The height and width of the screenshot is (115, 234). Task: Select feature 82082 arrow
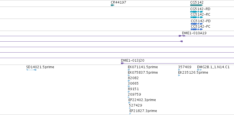129,81
